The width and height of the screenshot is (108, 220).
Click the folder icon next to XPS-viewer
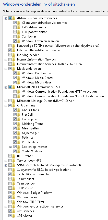pos(14,215)
